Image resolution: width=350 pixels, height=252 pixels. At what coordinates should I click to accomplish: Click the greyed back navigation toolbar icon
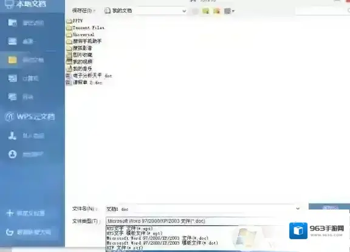point(195,11)
